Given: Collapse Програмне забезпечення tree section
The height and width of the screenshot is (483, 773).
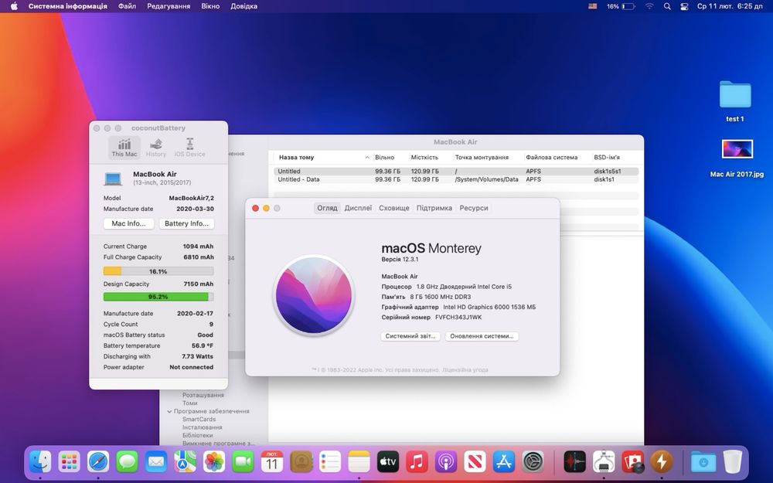Looking at the screenshot, I should coord(169,411).
